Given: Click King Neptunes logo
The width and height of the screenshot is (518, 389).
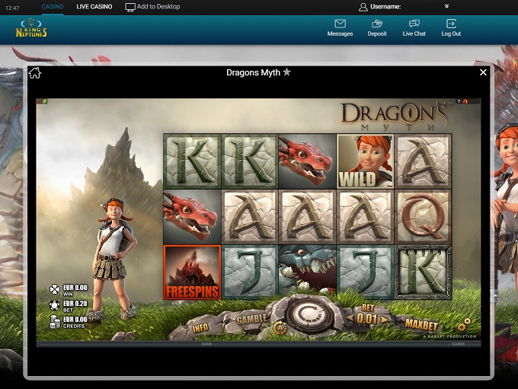Looking at the screenshot, I should click(32, 30).
